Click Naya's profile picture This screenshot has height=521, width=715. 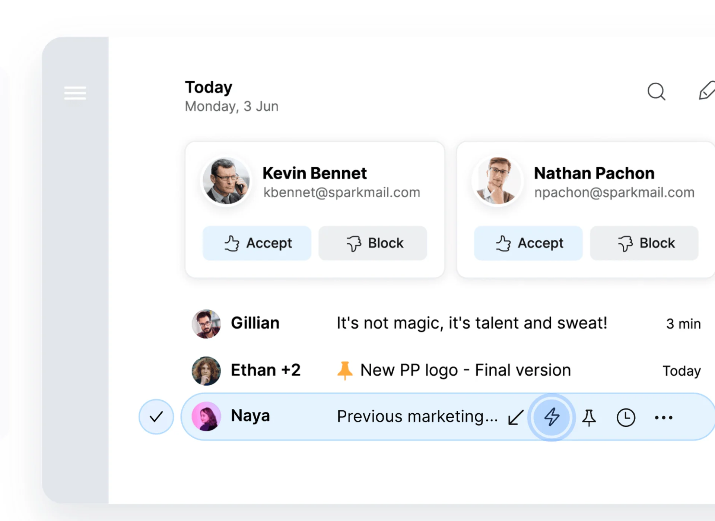pos(206,416)
